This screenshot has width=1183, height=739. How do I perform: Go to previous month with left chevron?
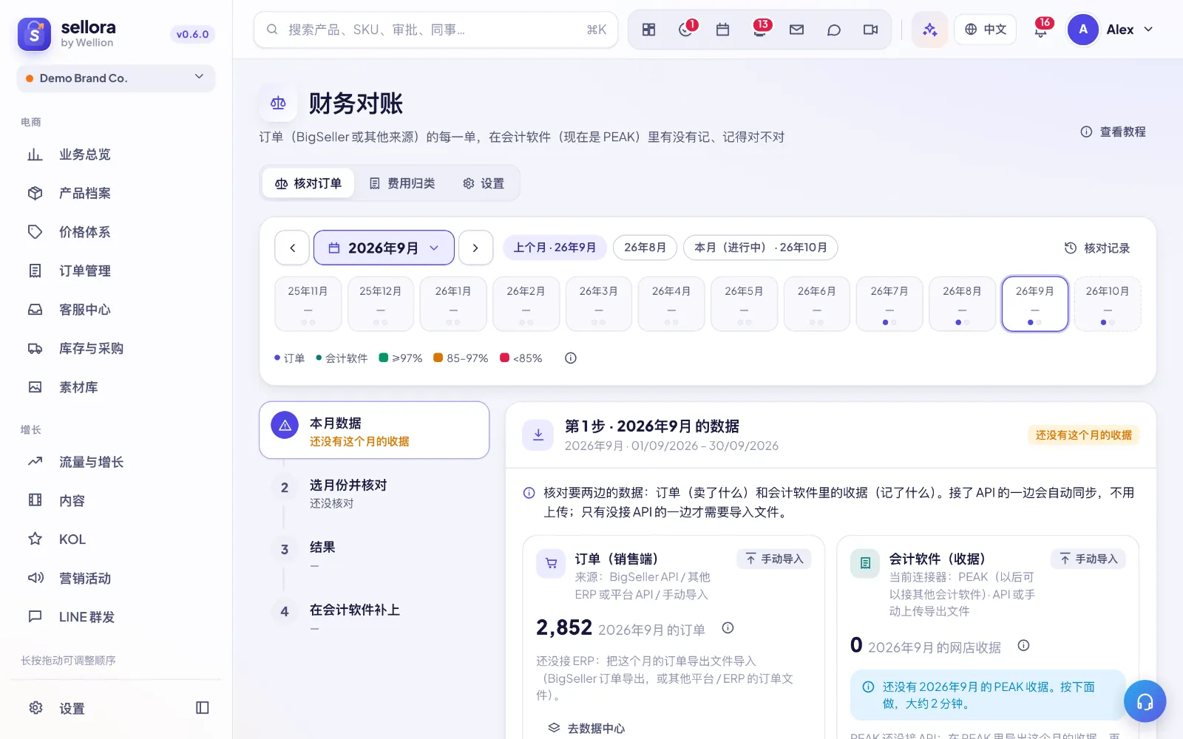pyautogui.click(x=292, y=248)
